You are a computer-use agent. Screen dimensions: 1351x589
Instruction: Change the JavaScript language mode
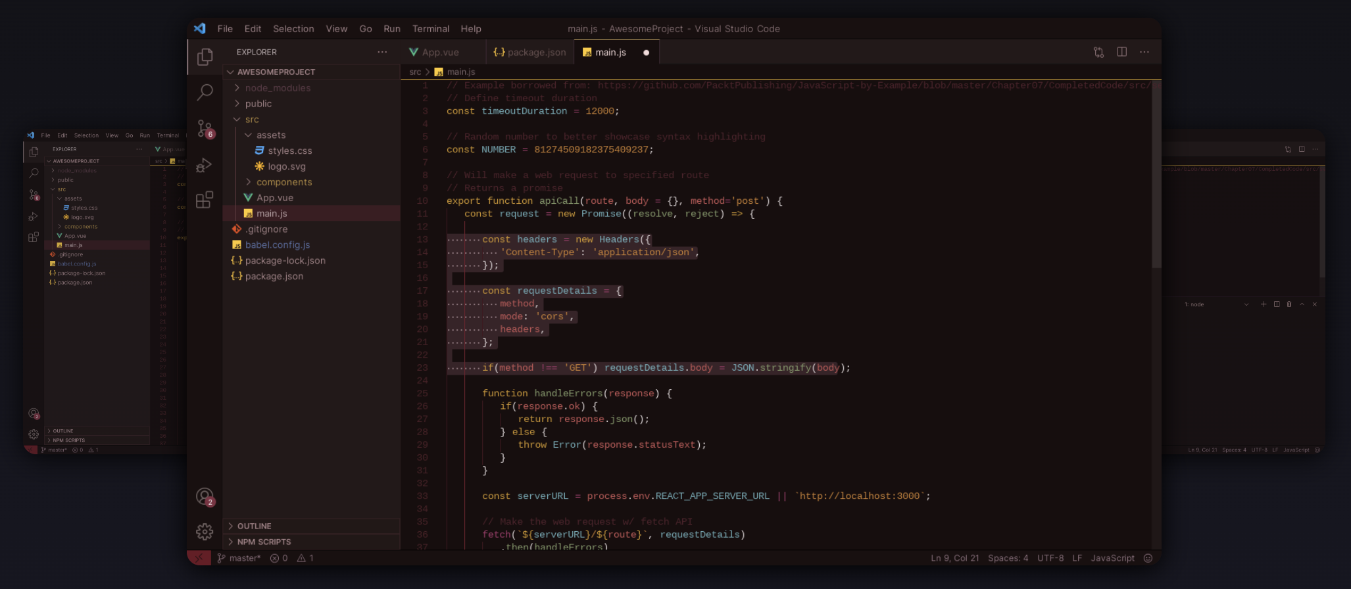tap(1113, 558)
